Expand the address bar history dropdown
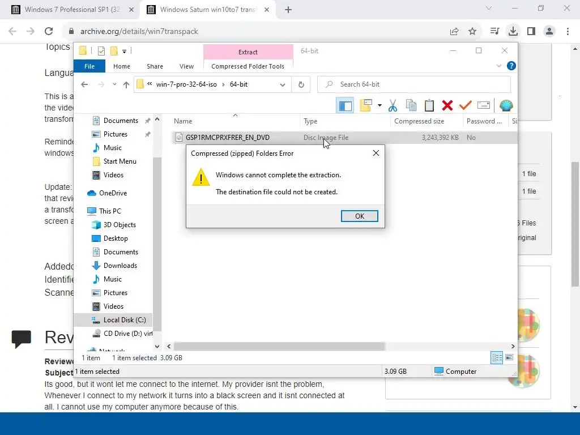This screenshot has height=435, width=580. 283,85
